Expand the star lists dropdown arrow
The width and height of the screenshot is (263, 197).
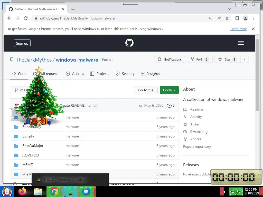coord(245,60)
